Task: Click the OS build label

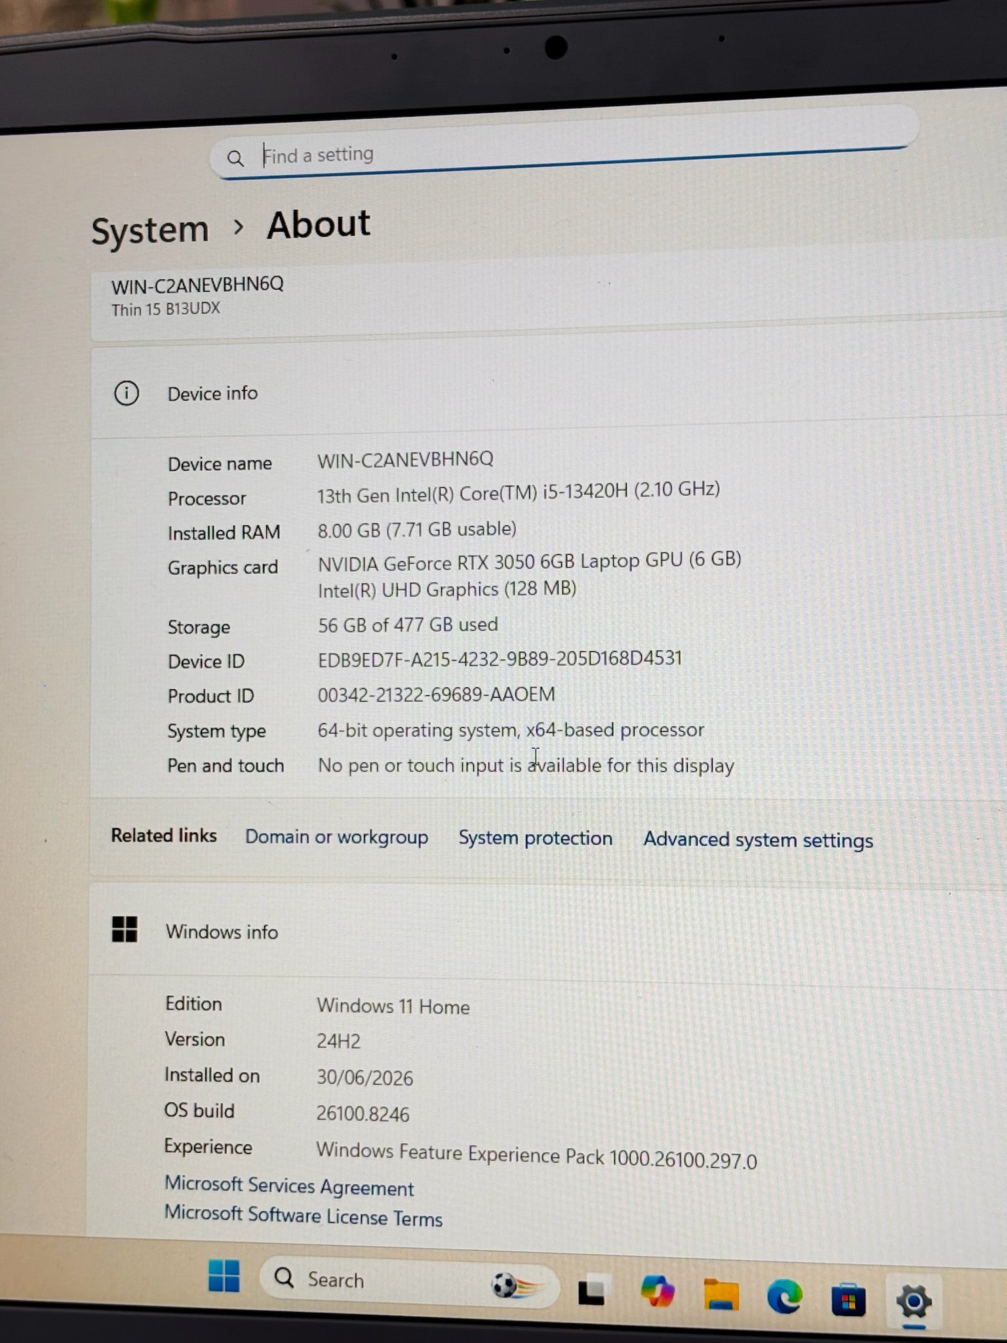Action: click(199, 1110)
